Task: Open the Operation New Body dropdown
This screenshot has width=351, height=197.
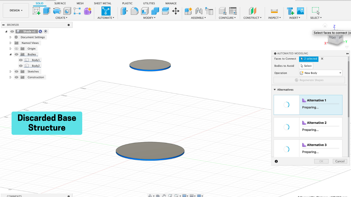Action: click(321, 73)
